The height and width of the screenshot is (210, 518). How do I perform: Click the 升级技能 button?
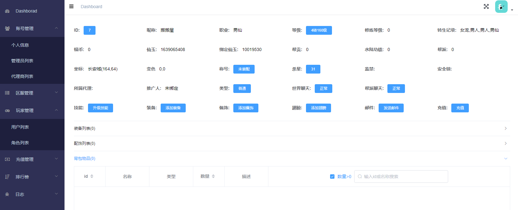[100, 108]
